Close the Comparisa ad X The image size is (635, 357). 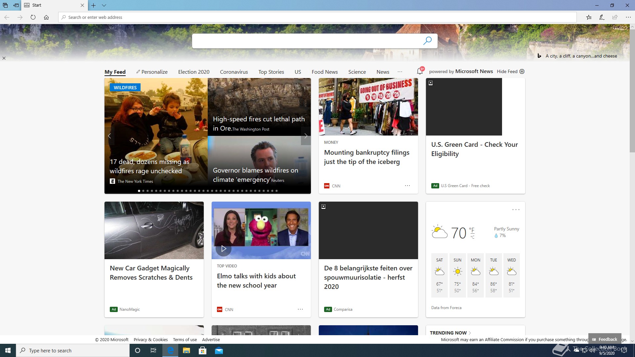point(323,207)
